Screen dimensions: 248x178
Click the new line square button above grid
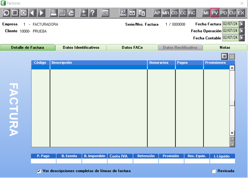click(225, 56)
